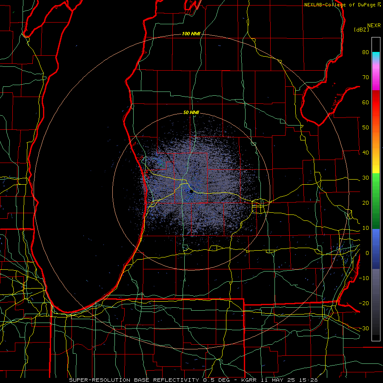Screen dimensions: 383x383
Task: Click the "100 NMI" range ring label
Action: pos(191,34)
